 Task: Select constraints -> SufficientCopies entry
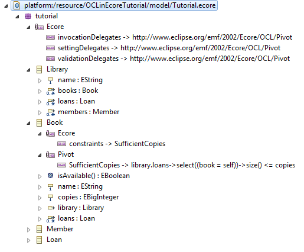coord(112,144)
